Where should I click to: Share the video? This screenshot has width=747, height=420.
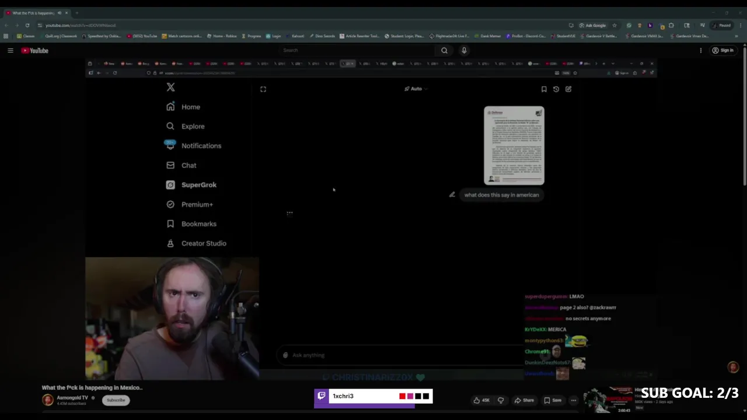point(523,400)
